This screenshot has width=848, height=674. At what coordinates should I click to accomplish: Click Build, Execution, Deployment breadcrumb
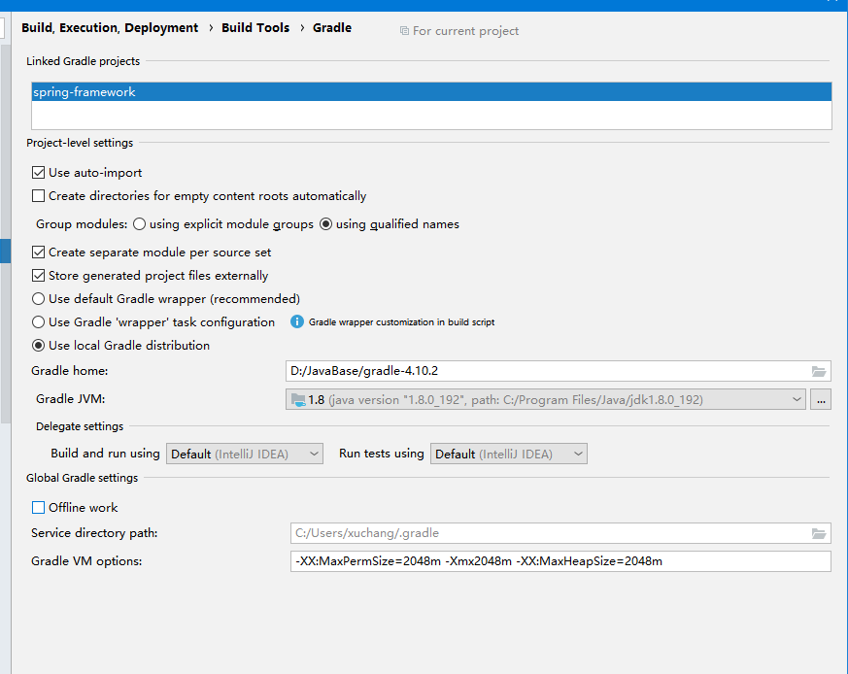tap(110, 27)
